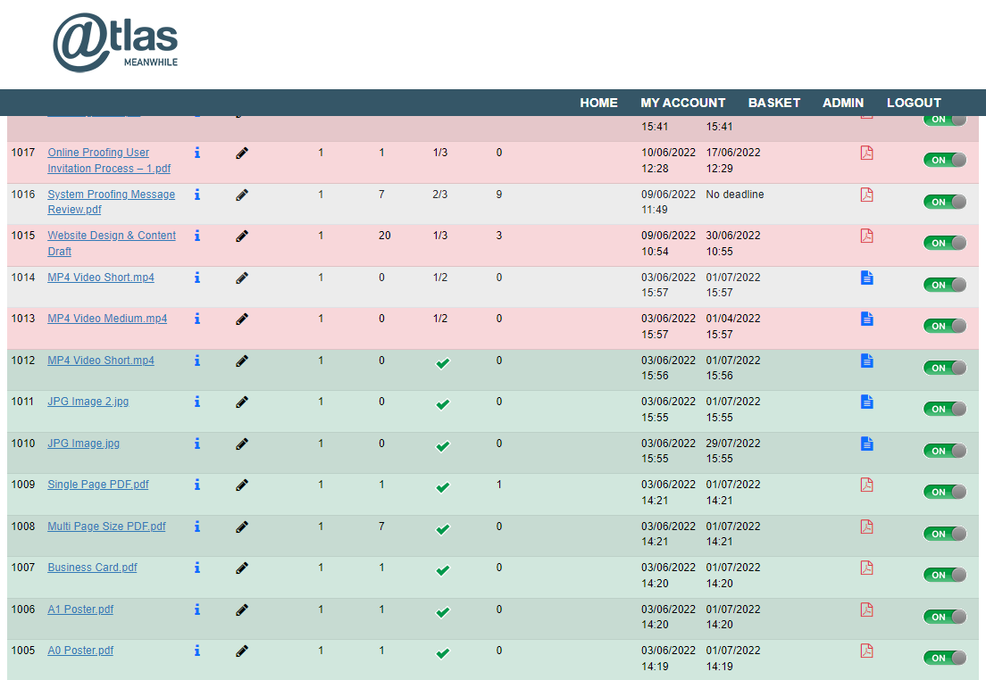Click the pencil icon for A1 Poster.pdf
Viewport: 986px width, 680px height.
(x=242, y=610)
